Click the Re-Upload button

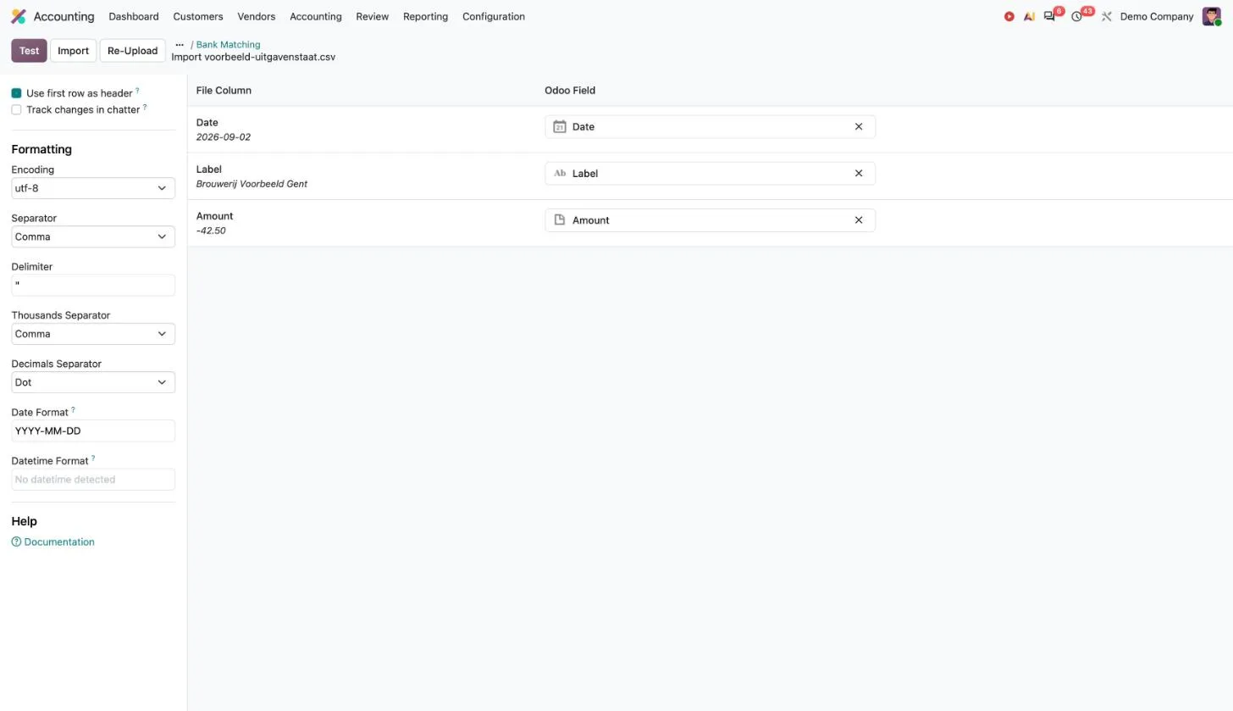click(132, 50)
